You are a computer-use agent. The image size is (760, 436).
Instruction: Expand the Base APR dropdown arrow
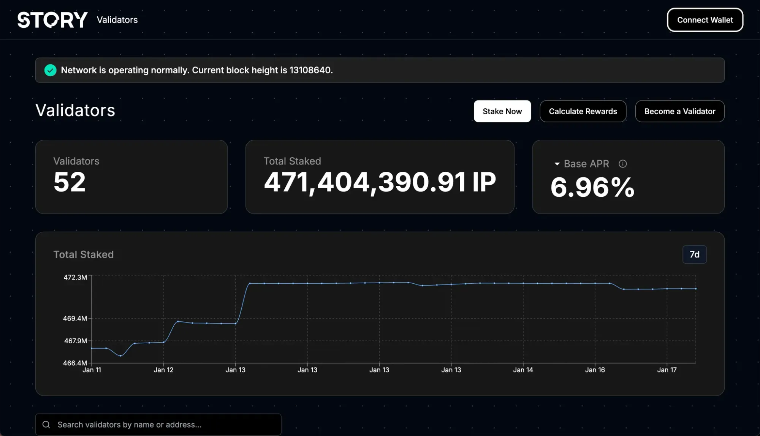pyautogui.click(x=557, y=164)
